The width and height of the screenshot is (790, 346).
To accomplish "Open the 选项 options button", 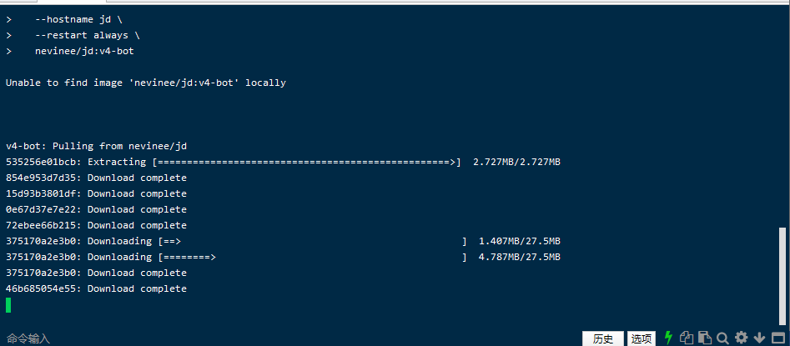I will 642,338.
